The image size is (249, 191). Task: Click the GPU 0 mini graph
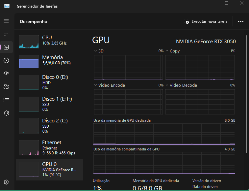click(29, 170)
